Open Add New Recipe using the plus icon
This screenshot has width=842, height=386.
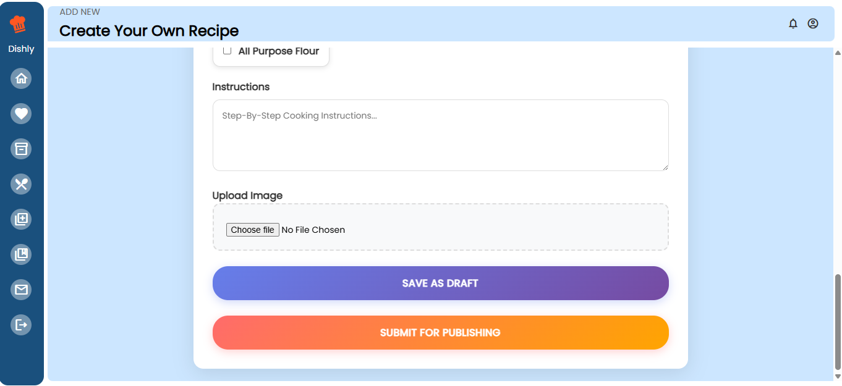tap(21, 219)
